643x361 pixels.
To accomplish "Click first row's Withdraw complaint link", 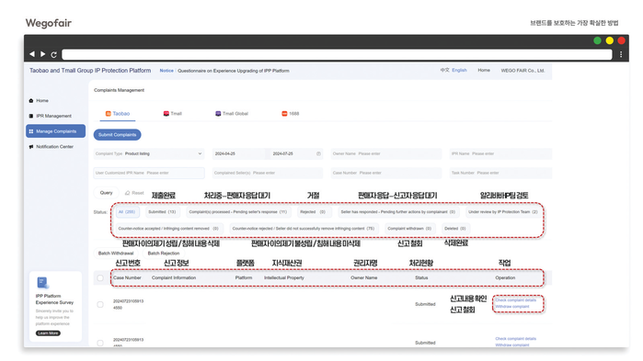I will tap(512, 307).
